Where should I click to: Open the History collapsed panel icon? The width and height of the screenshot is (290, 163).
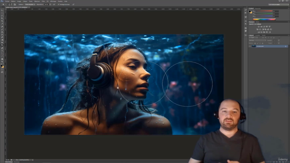tap(246, 10)
